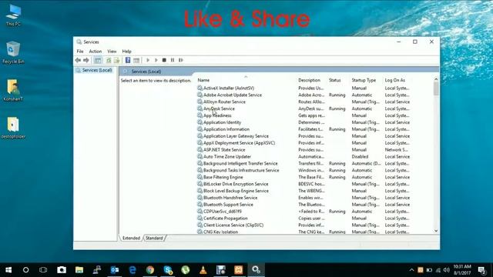Select the Recycle Bin desktop icon
Image resolution: width=493 pixels, height=277 pixels.
click(13, 52)
